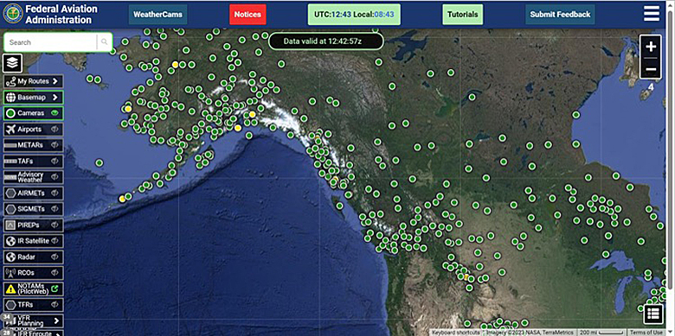Image resolution: width=675 pixels, height=336 pixels.
Task: Toggle Cameras layer visibility eye
Action: [55, 113]
